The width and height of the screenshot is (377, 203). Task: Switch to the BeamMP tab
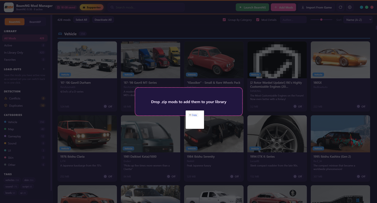click(35, 22)
